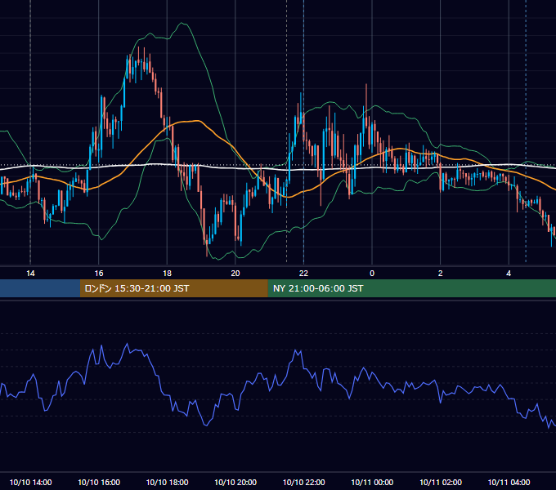Click the 10/10 20:00 time label
The height and width of the screenshot is (490, 556).
[235, 482]
